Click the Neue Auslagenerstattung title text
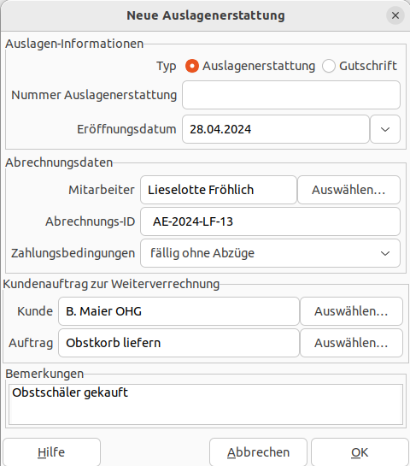 206,15
